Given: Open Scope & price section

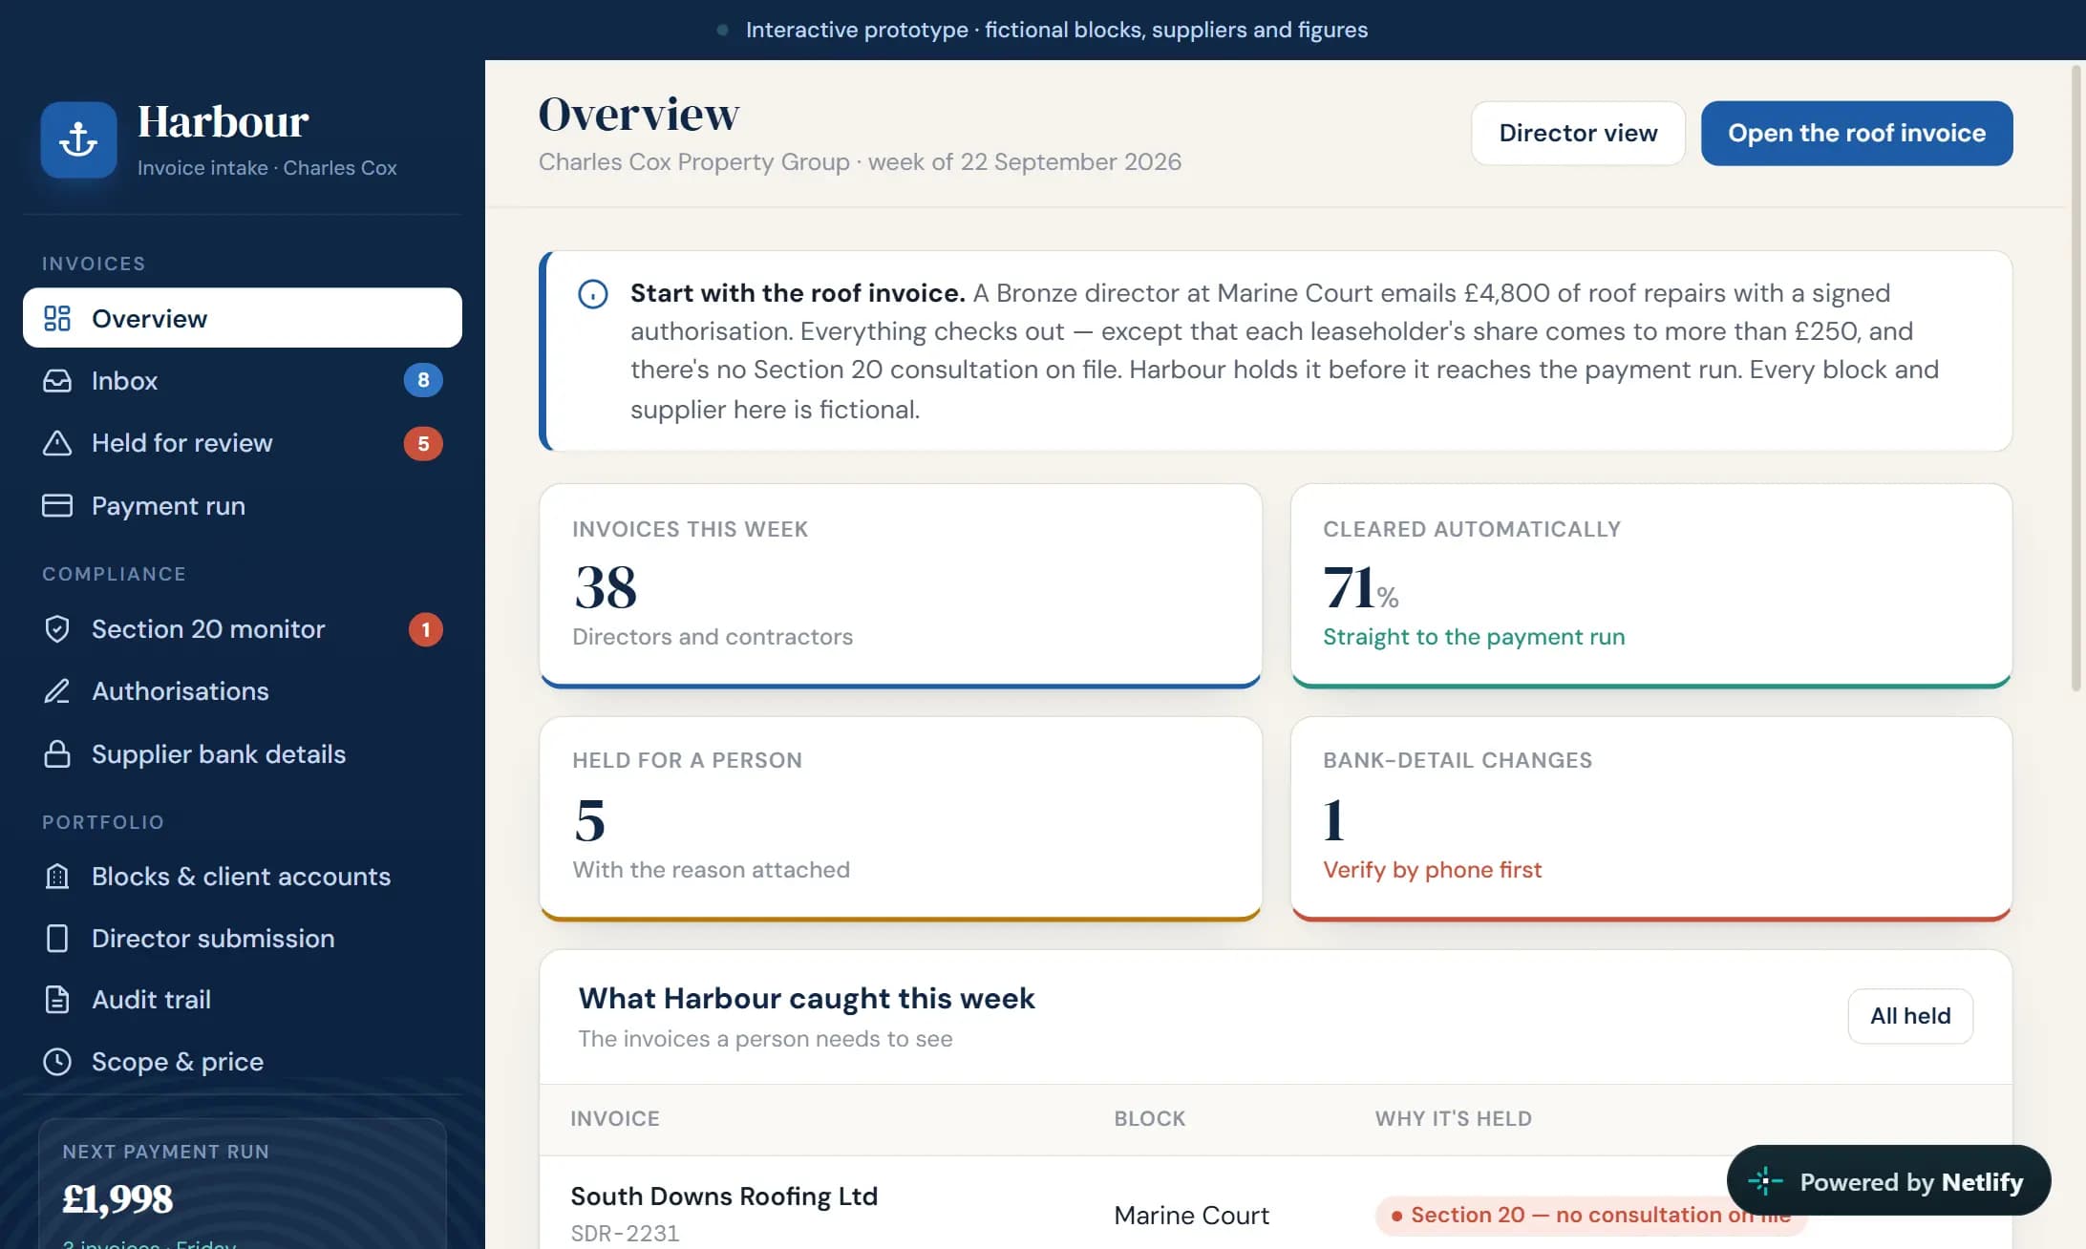Looking at the screenshot, I should (243, 1061).
